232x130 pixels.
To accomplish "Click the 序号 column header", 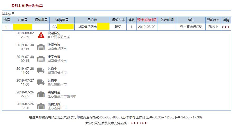I will 7,20.
